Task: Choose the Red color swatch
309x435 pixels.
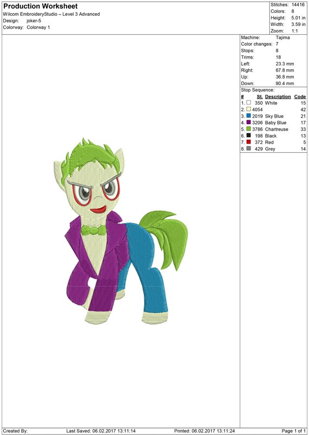Action: tap(248, 142)
